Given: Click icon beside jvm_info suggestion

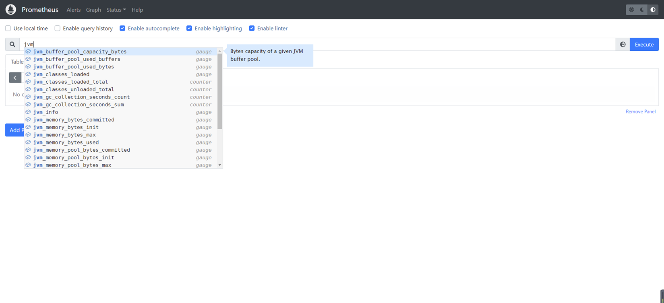Looking at the screenshot, I should pos(28,112).
